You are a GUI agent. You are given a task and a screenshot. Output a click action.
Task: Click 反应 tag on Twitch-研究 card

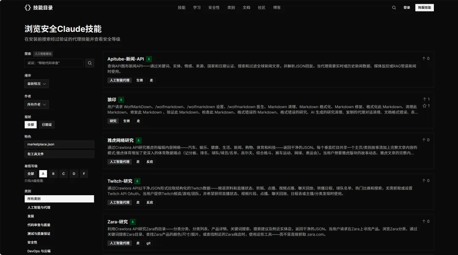point(150,202)
